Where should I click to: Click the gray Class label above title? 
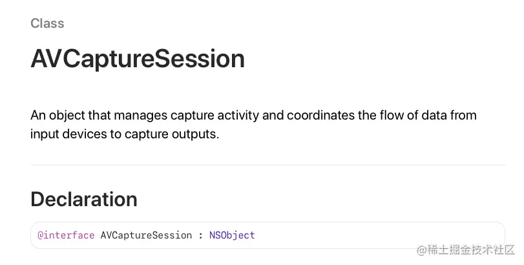coord(47,23)
